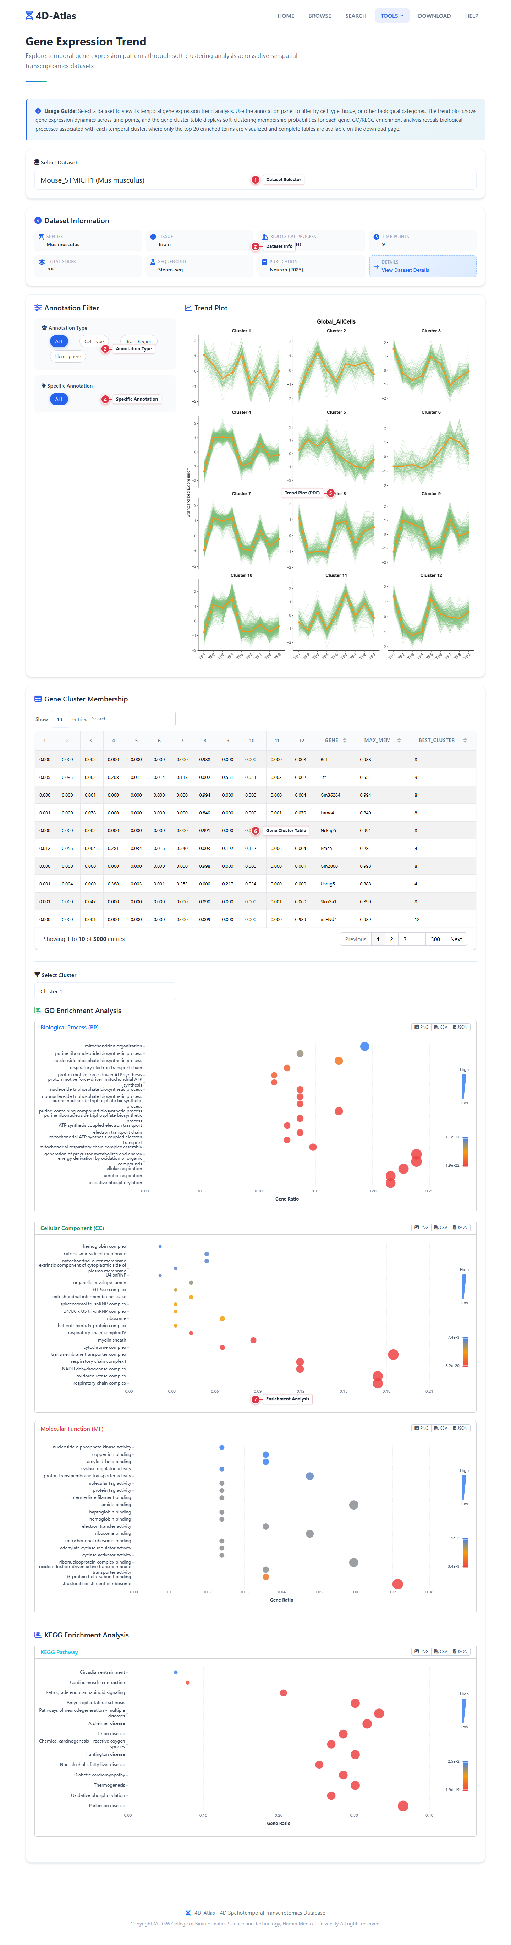Screen dimensions: 511x1945
Task: Select the Brain Region annotation pill
Action: point(139,341)
